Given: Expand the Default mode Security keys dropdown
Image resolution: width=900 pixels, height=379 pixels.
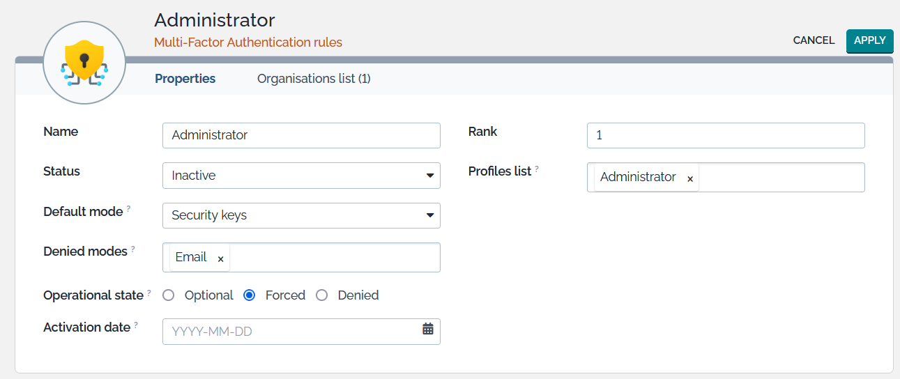Looking at the screenshot, I should pos(301,215).
